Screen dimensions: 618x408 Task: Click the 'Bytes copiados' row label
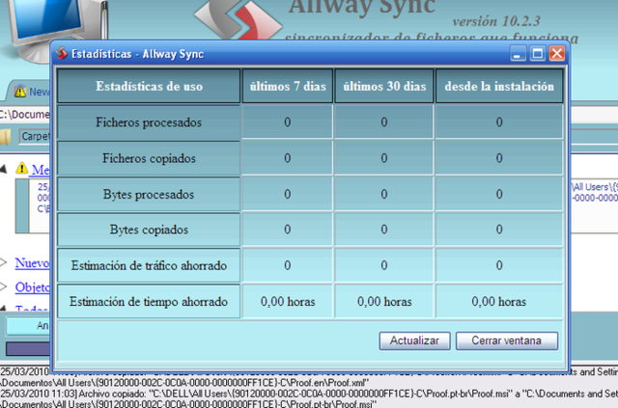[149, 230]
